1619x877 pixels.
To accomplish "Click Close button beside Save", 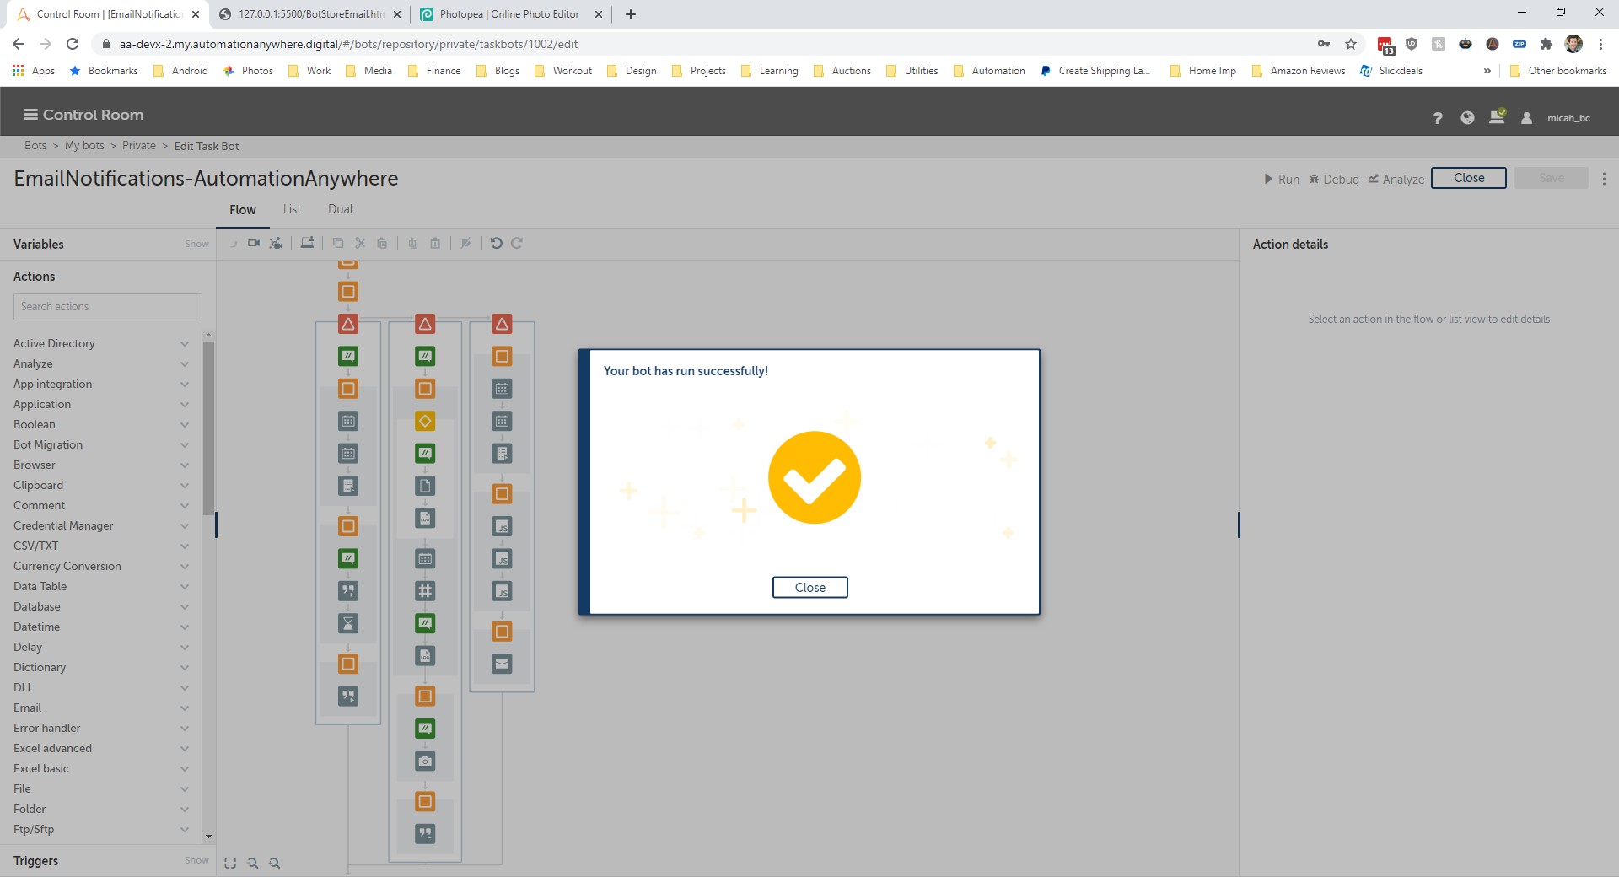I will click(x=1469, y=178).
